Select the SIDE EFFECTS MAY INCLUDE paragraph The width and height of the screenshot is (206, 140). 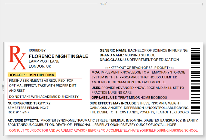coord(139,108)
